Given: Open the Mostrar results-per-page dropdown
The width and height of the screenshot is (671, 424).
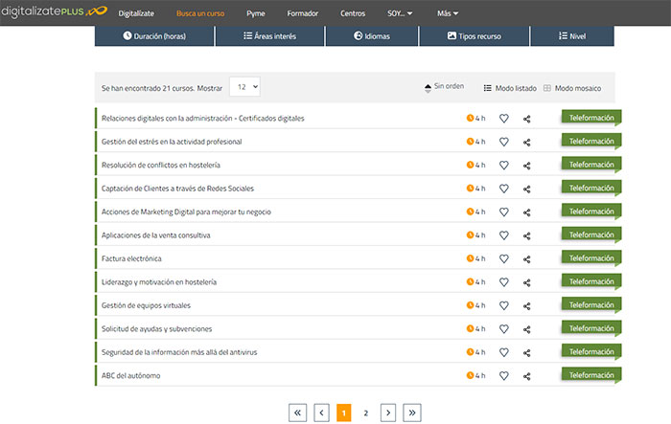Looking at the screenshot, I should point(244,87).
